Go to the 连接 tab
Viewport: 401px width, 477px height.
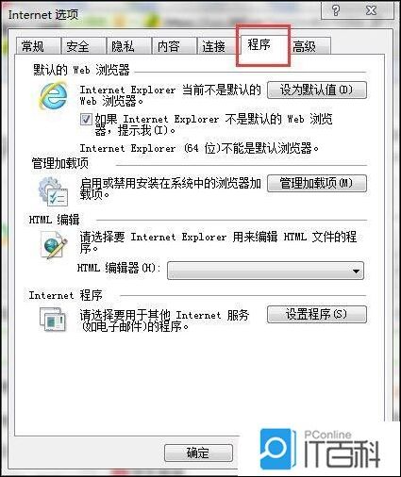213,46
